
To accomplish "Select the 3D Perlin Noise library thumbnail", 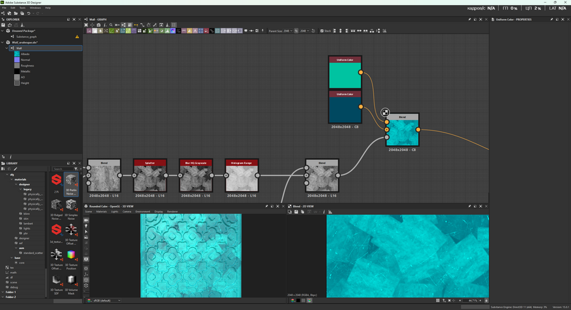I will click(x=71, y=181).
